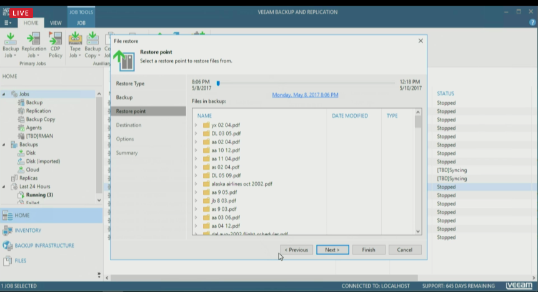This screenshot has width=538, height=292.
Task: Expand the 'yx 02 04.pdf' folder
Action: click(x=196, y=125)
